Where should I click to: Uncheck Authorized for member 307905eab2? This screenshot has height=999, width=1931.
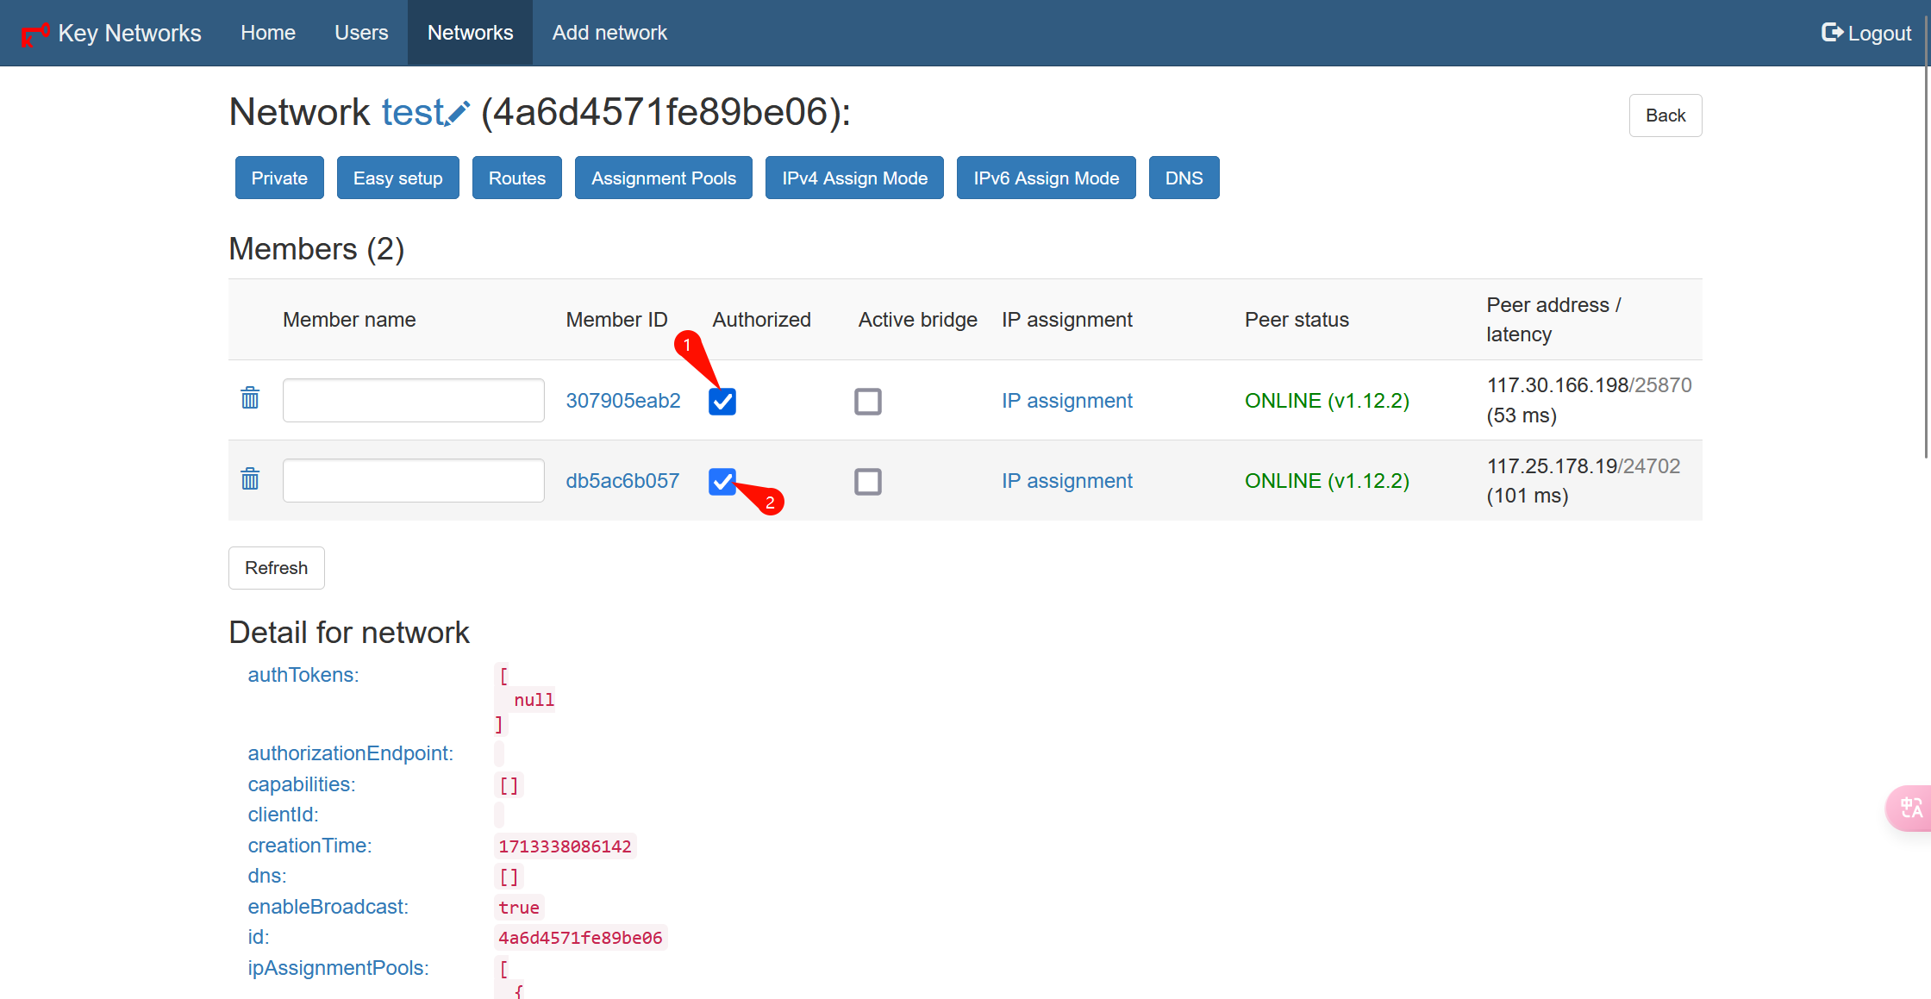tap(722, 402)
